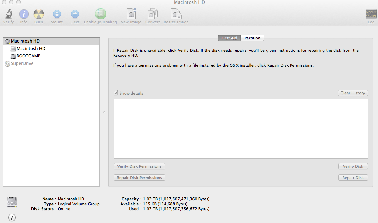The image size is (378, 223).
Task: Switch to the First Aid tab
Action: (229, 38)
